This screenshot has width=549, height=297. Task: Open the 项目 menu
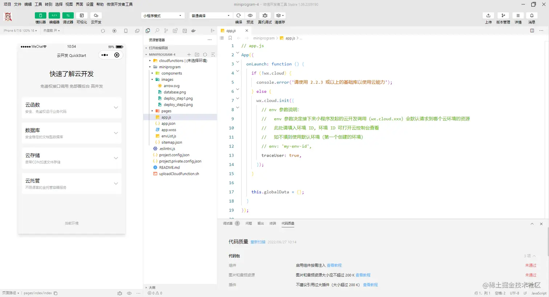coord(7,4)
